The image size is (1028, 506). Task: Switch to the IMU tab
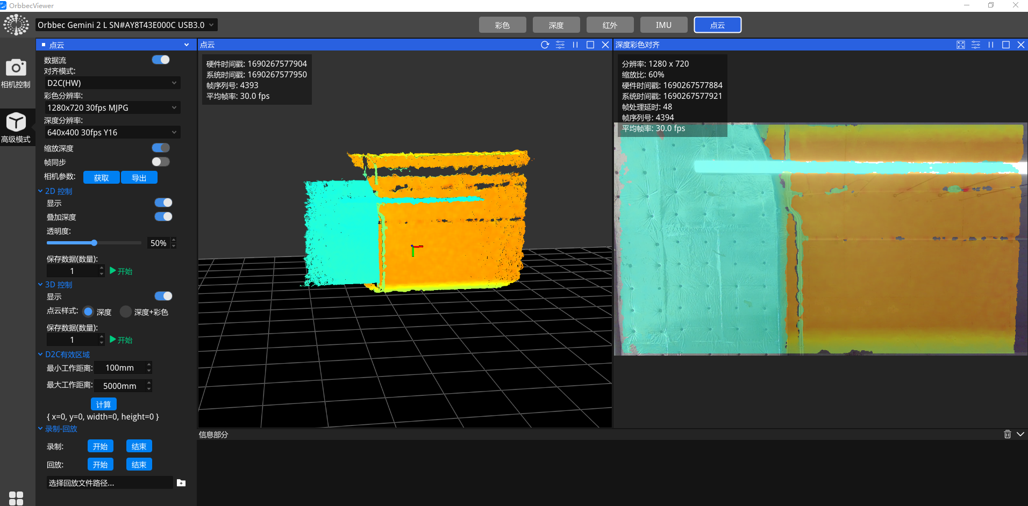(663, 25)
